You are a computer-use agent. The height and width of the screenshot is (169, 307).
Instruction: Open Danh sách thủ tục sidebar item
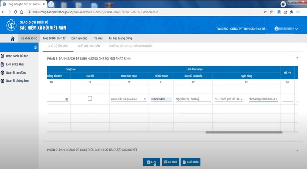(17, 56)
